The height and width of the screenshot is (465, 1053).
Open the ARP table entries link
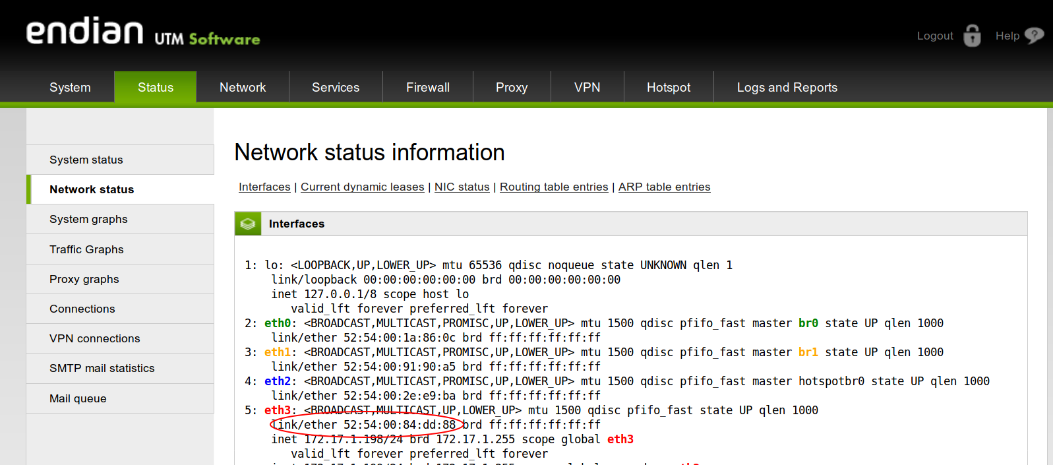click(x=664, y=187)
